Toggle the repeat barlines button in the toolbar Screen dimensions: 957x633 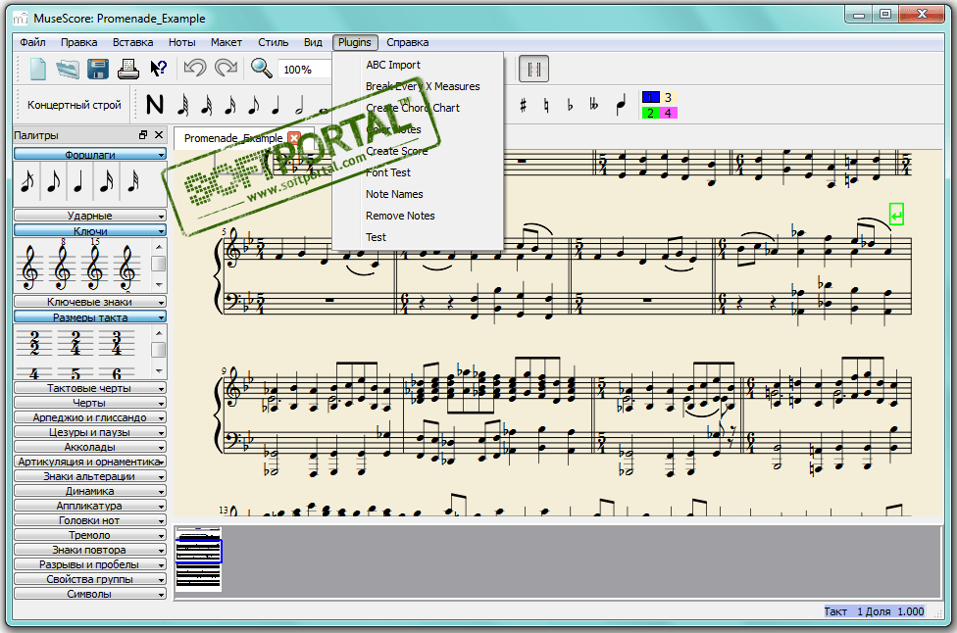pyautogui.click(x=534, y=69)
